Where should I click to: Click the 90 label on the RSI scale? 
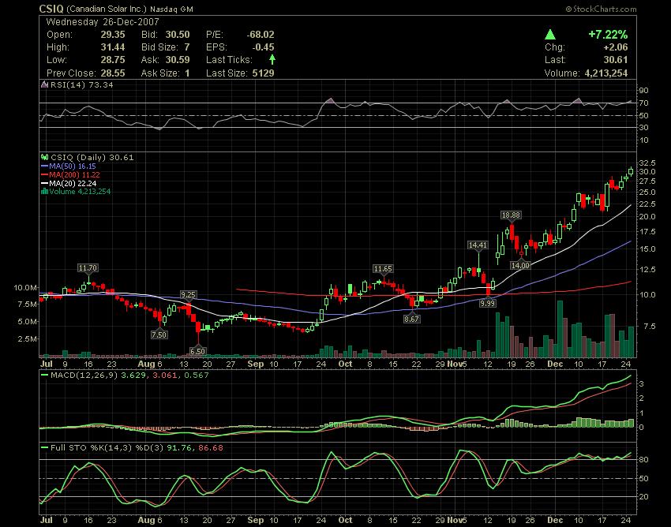pos(643,90)
